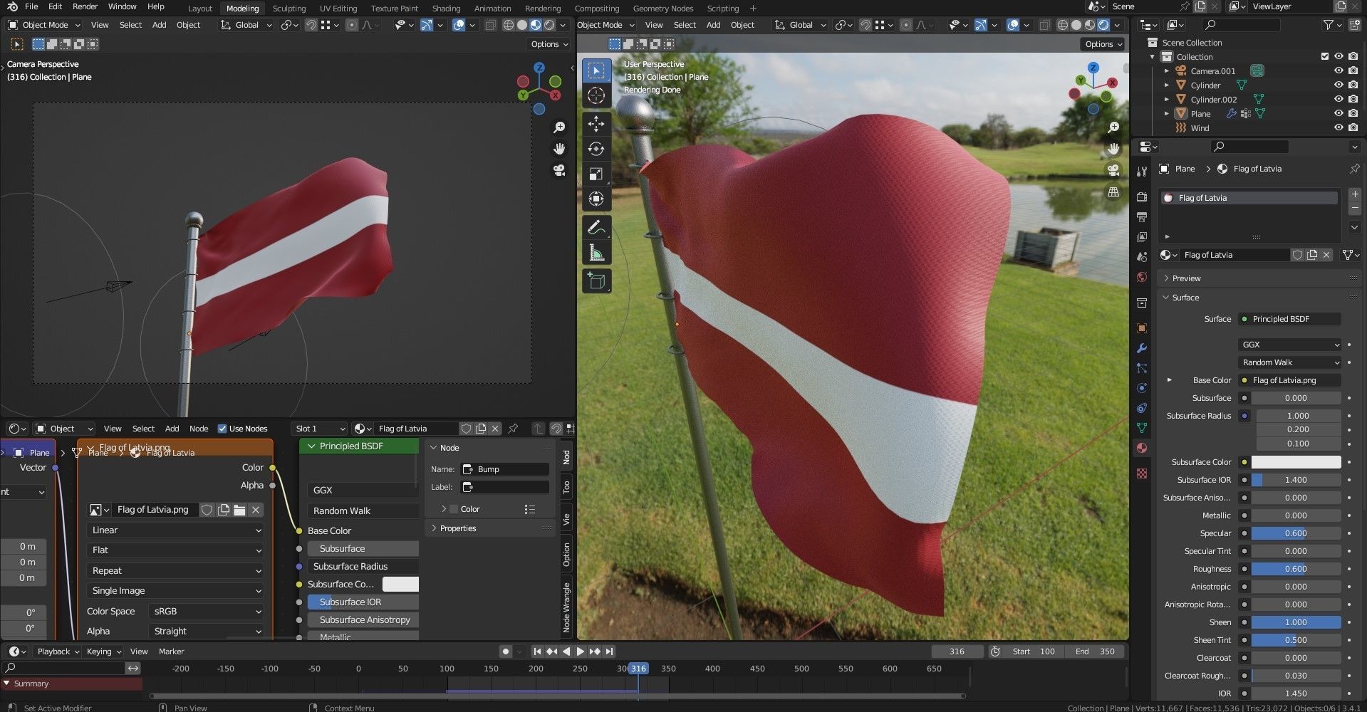This screenshot has height=712, width=1367.
Task: Open Linear interpolation dropdown in image node
Action: tap(175, 530)
